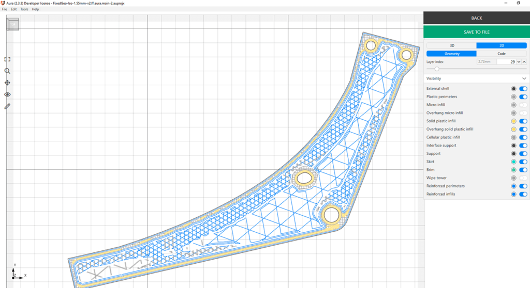The height and width of the screenshot is (288, 530).
Task: Turn on Wipe tower visibility
Action: point(523,178)
